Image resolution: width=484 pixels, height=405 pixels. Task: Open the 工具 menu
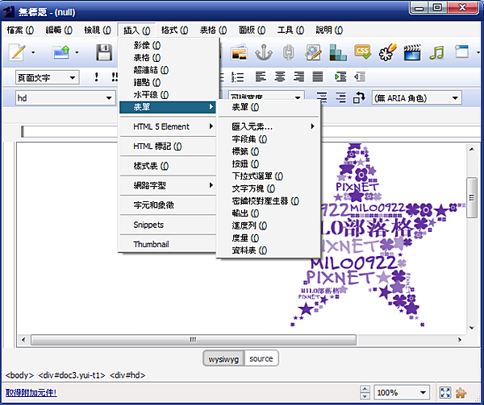290,30
